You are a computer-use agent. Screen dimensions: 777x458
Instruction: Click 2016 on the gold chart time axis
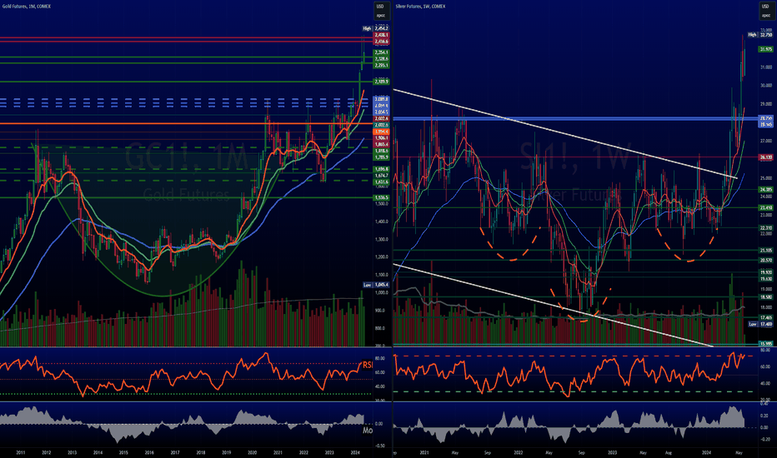[x=149, y=452]
